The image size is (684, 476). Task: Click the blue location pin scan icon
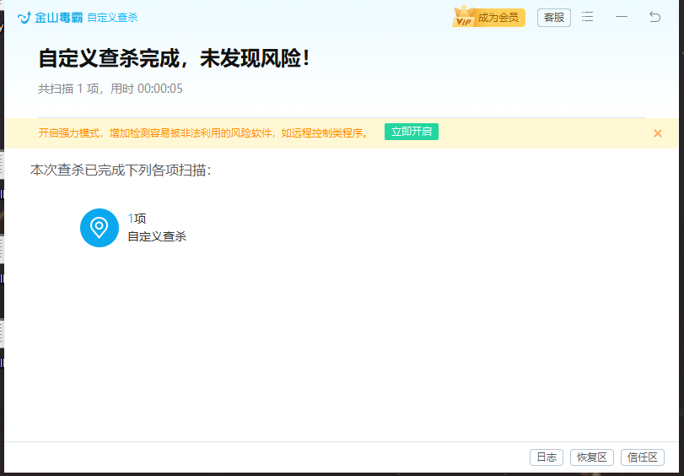(x=100, y=228)
